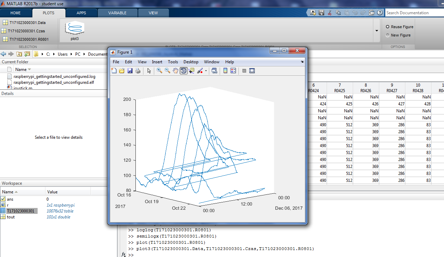The width and height of the screenshot is (444, 257).
Task: Open raspberrypi_gettingstarted_unconfigured.log file entry
Action: point(54,77)
